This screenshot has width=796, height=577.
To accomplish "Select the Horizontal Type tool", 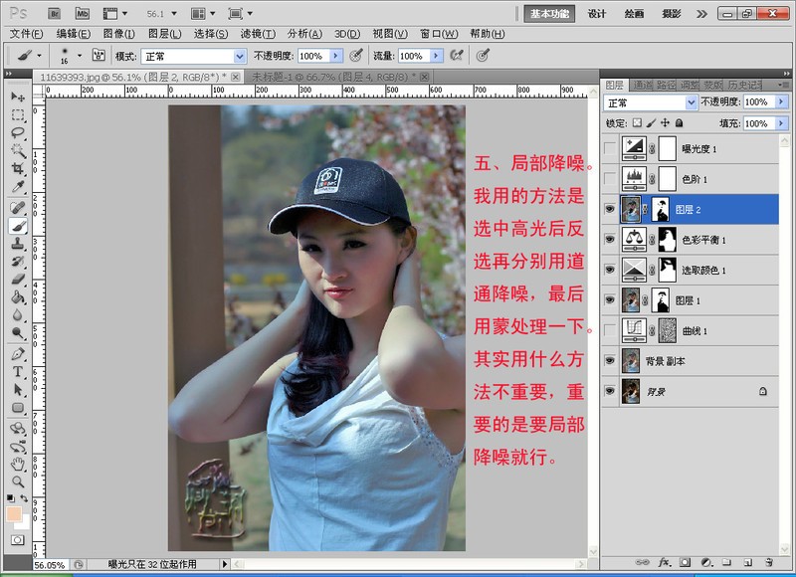I will tap(14, 369).
